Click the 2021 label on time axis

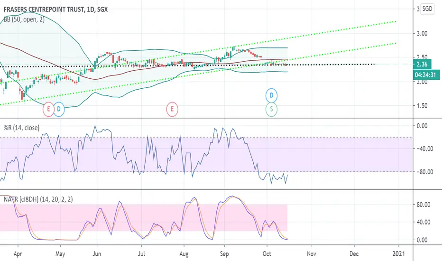[x=399, y=254]
